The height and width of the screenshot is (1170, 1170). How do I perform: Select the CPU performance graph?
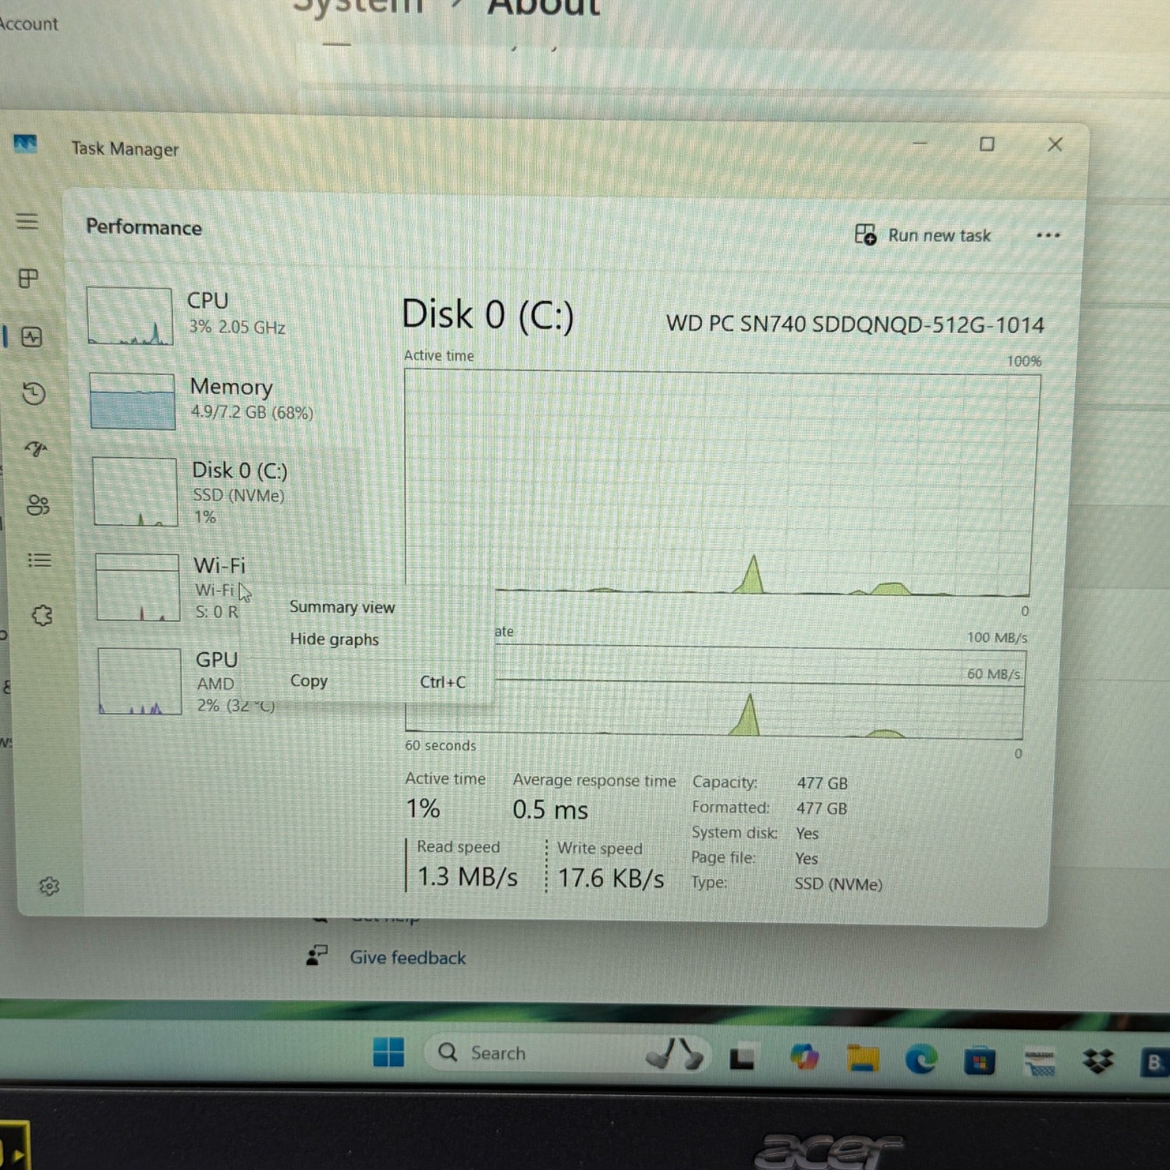tap(130, 316)
